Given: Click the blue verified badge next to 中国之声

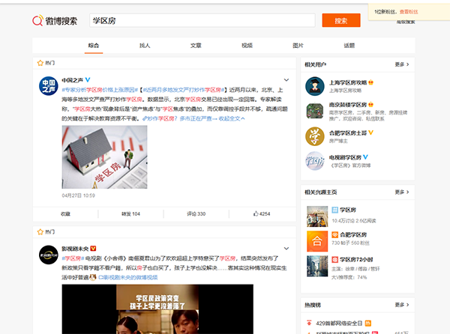Looking at the screenshot, I should tap(88, 79).
